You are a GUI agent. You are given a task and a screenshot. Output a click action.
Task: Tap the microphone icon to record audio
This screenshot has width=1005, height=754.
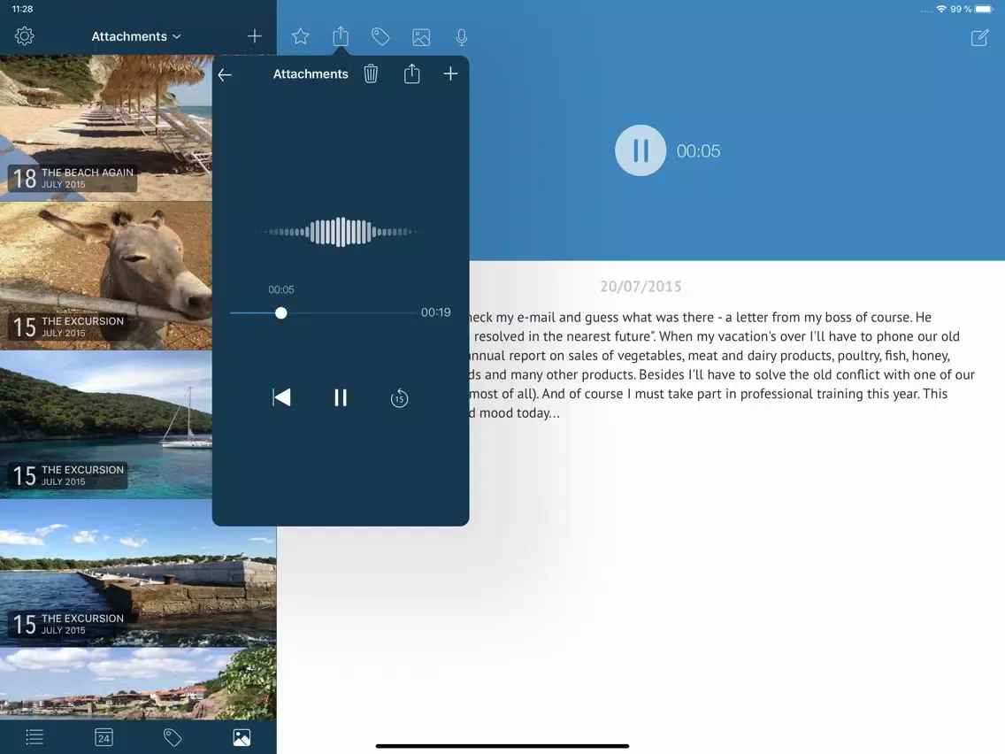tap(462, 36)
